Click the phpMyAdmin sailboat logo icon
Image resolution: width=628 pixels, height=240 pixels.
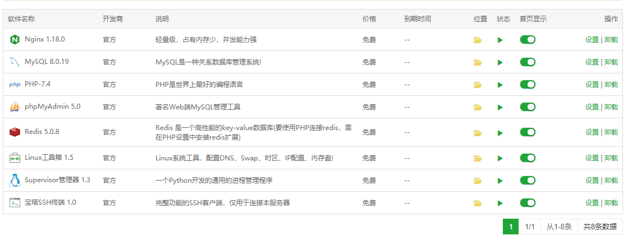[15, 107]
